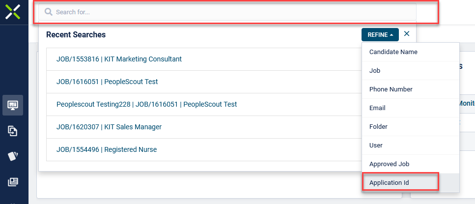Close the recent searches panel
This screenshot has height=204, width=475.
406,34
